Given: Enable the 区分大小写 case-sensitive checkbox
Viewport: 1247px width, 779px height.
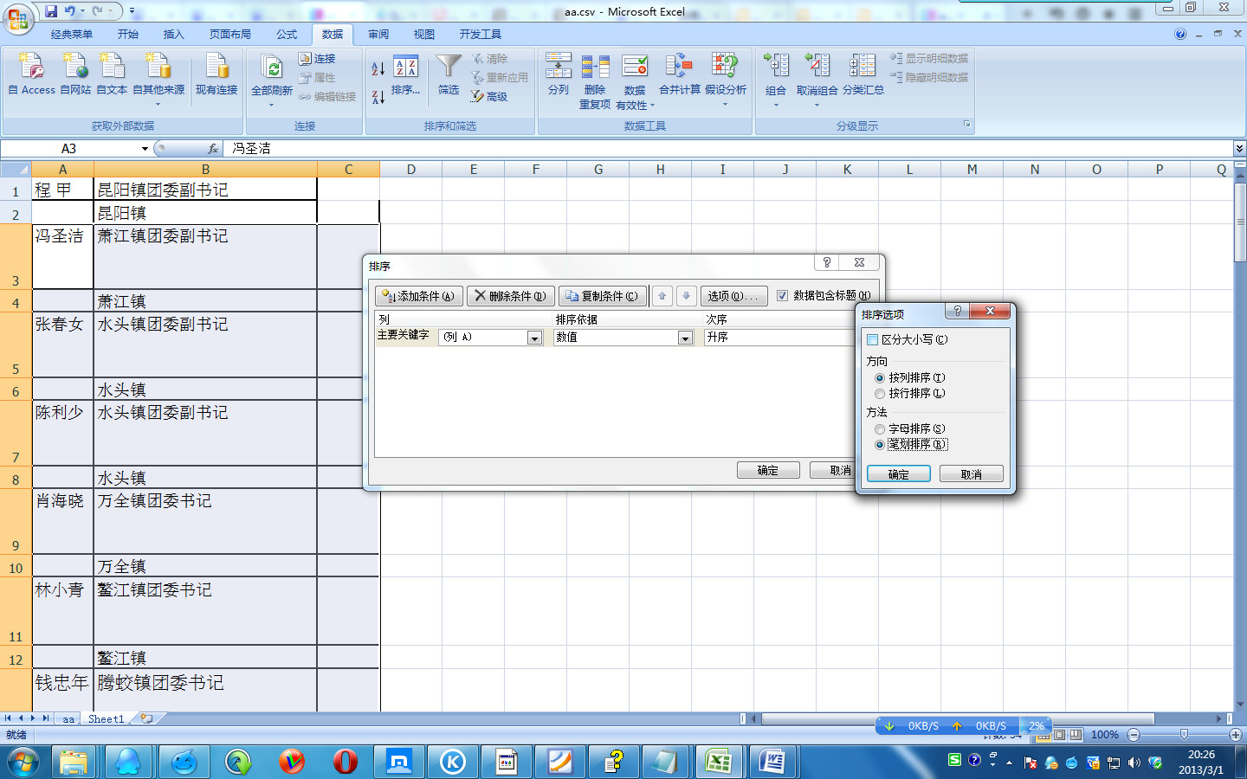Looking at the screenshot, I should click(x=873, y=339).
